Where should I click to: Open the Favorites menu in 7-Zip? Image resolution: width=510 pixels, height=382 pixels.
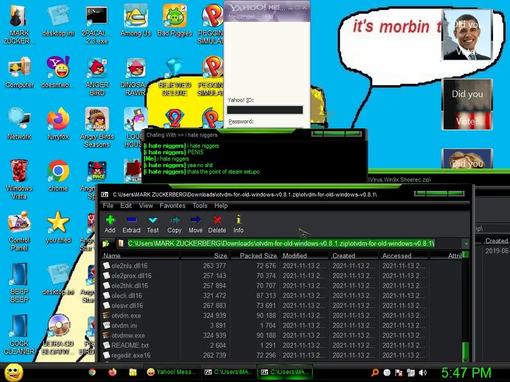tap(172, 205)
